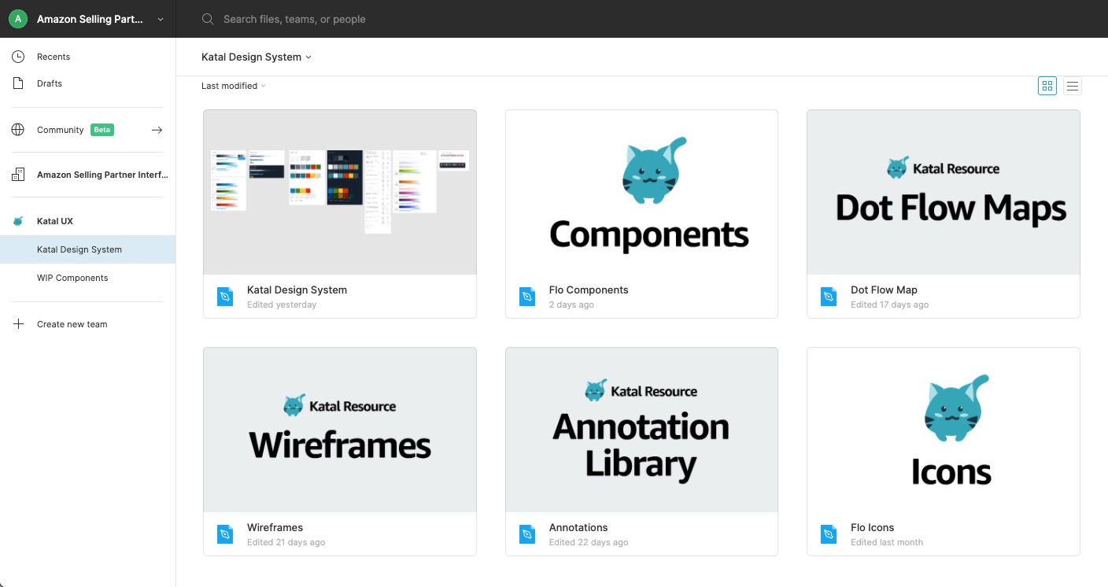Image resolution: width=1108 pixels, height=587 pixels.
Task: Open the Katal Design System header dropdown
Action: [x=257, y=57]
